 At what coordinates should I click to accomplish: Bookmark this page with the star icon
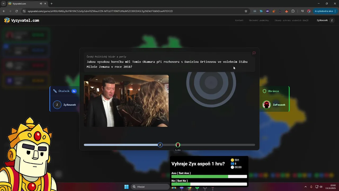pos(246,11)
